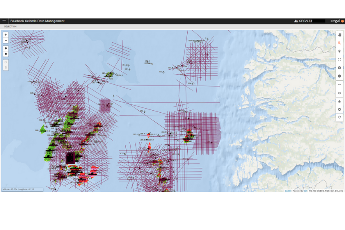Toggle the eye visibility icon
The height and width of the screenshot is (230, 345).
click(x=339, y=93)
